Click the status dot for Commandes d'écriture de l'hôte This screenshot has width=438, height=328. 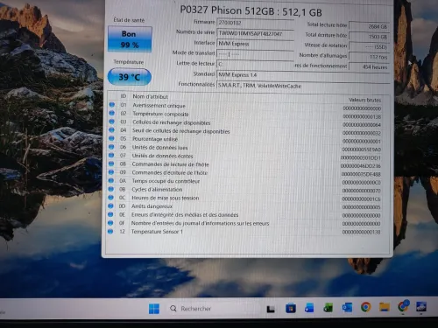[x=111, y=172]
